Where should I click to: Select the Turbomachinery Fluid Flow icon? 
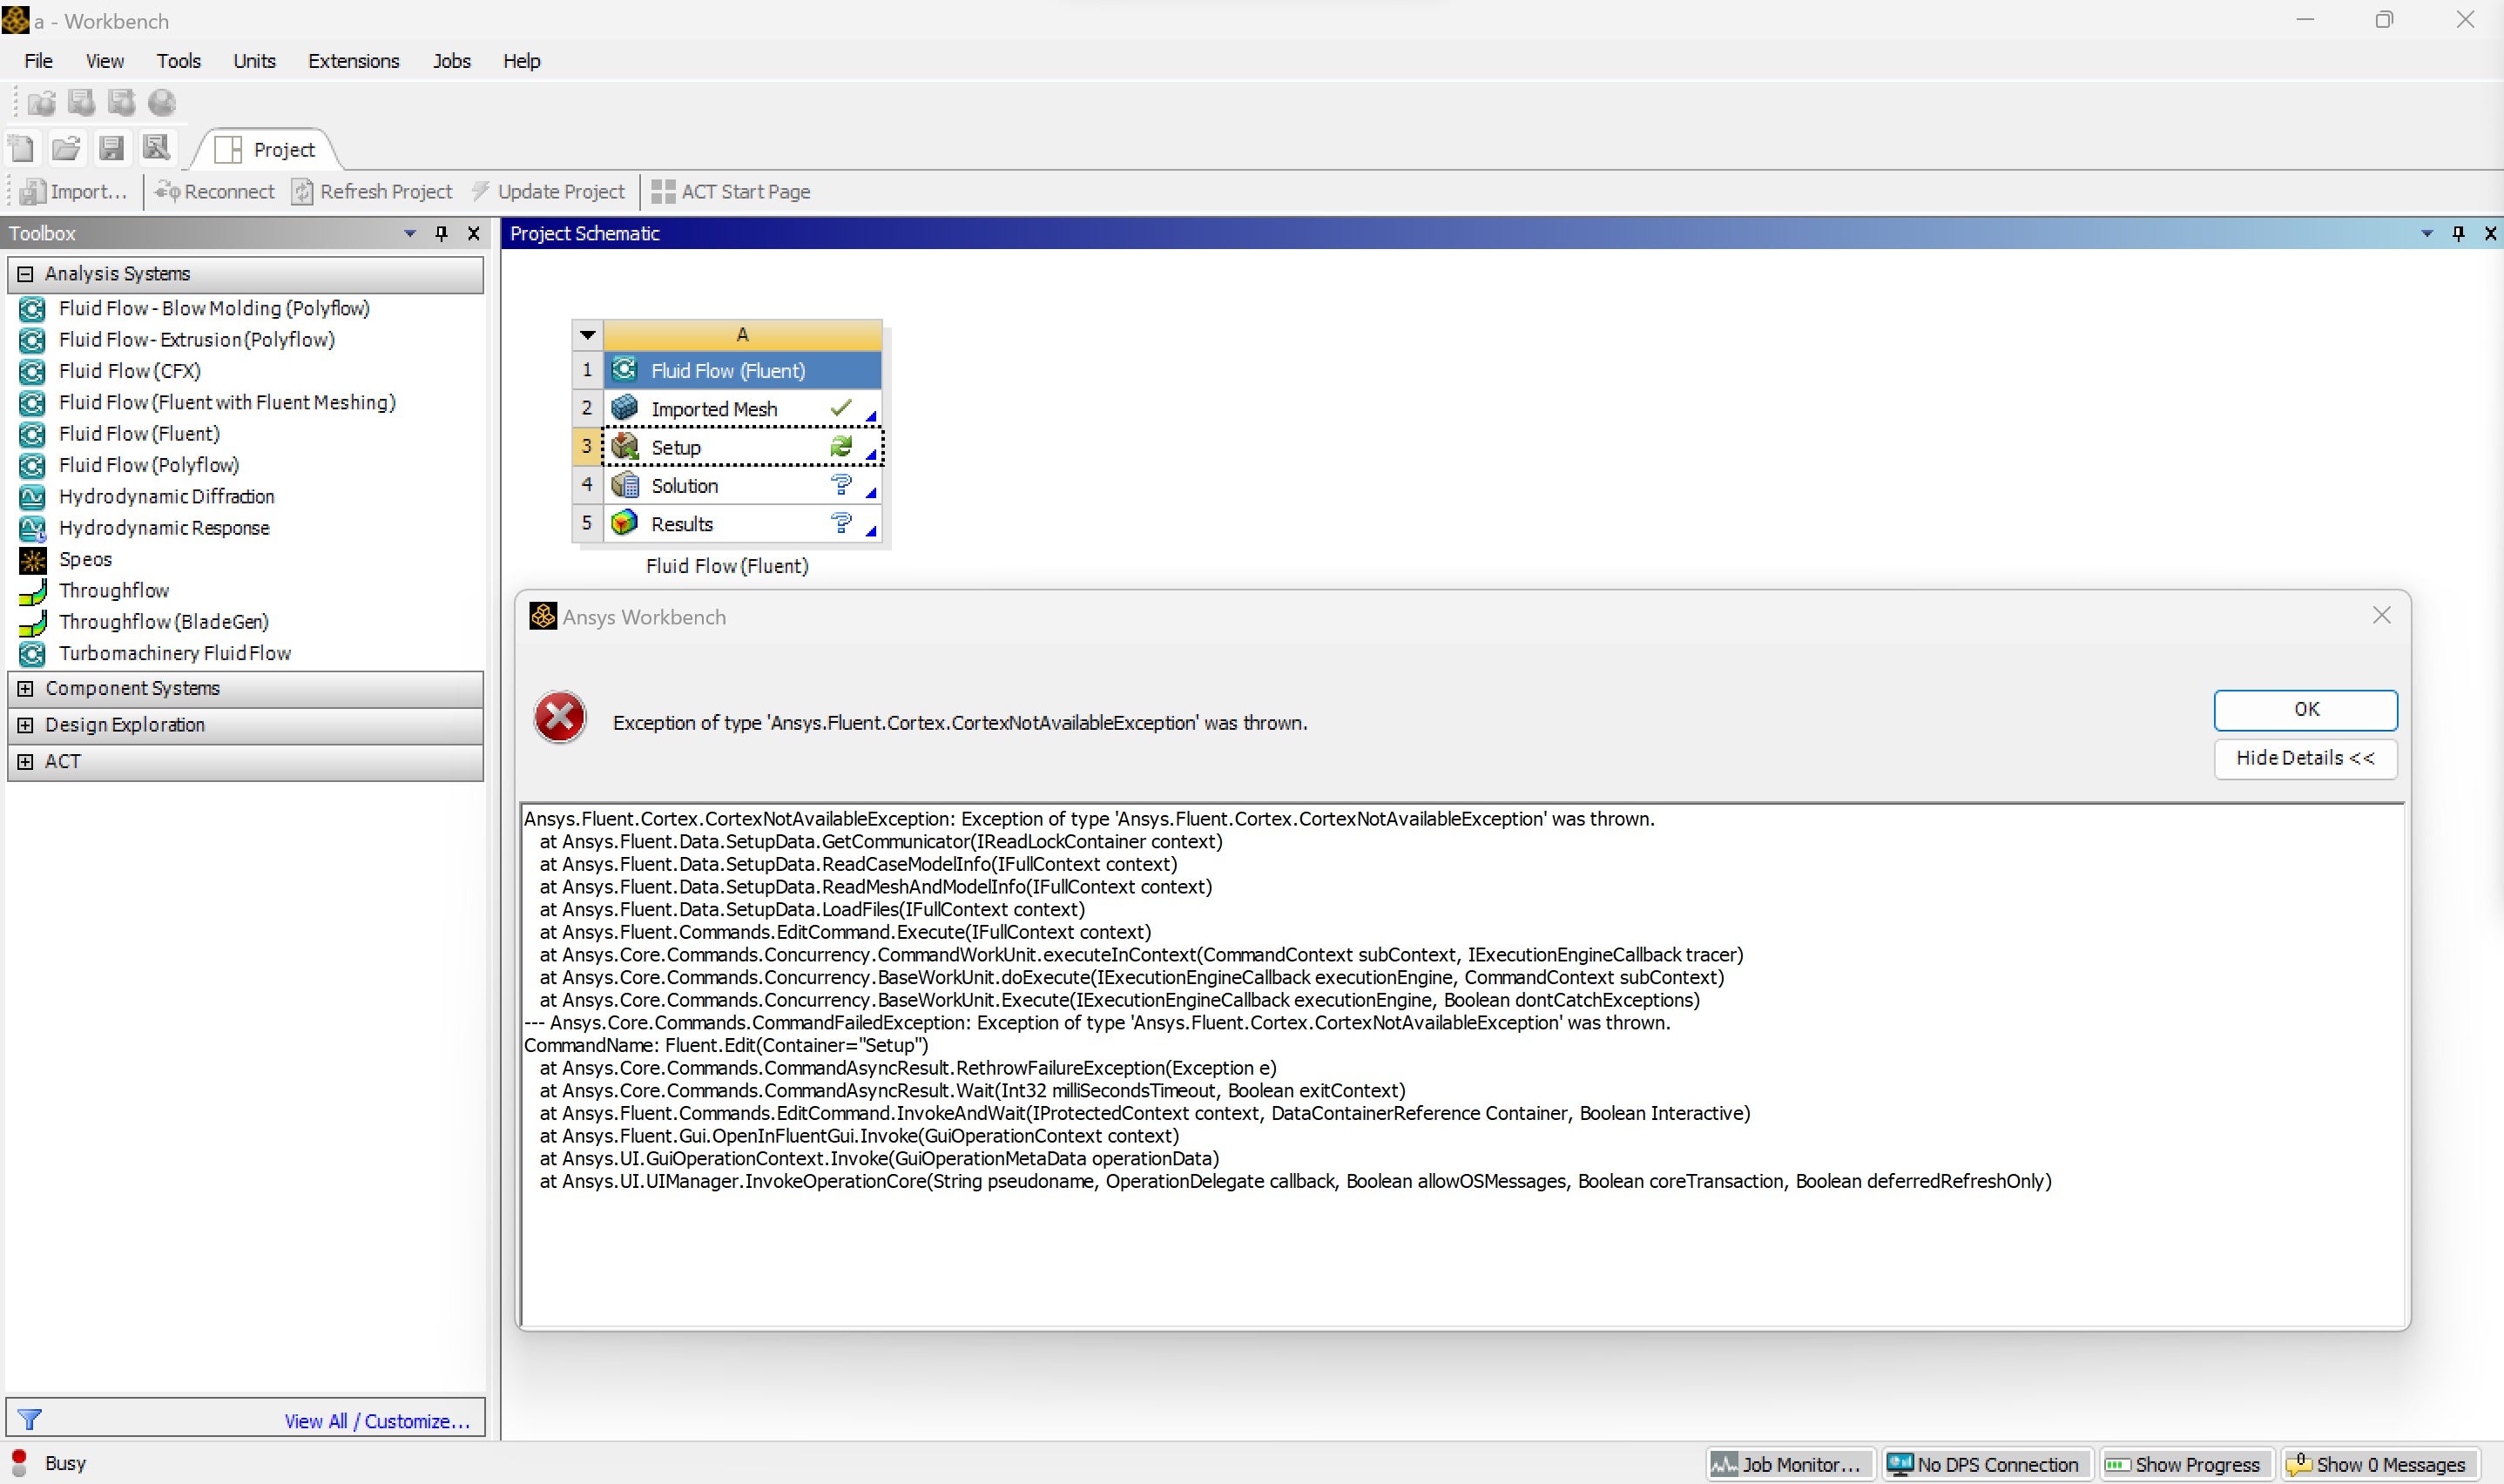pyautogui.click(x=32, y=654)
